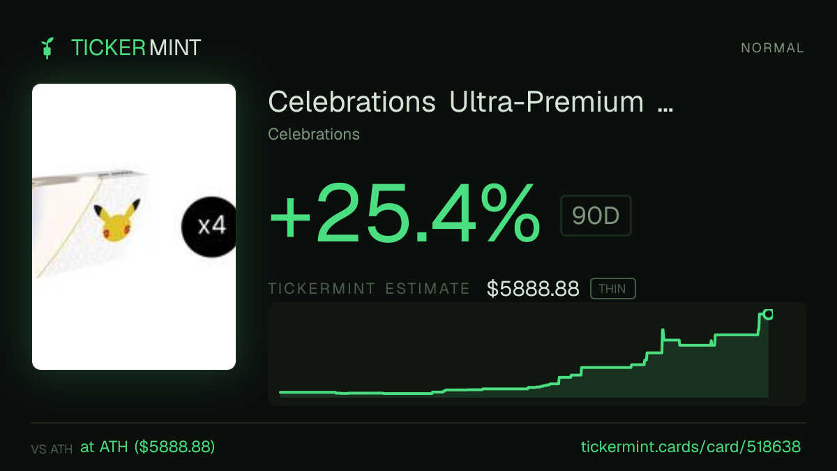Click the latest point marker on chart
The width and height of the screenshot is (837, 471).
768,314
